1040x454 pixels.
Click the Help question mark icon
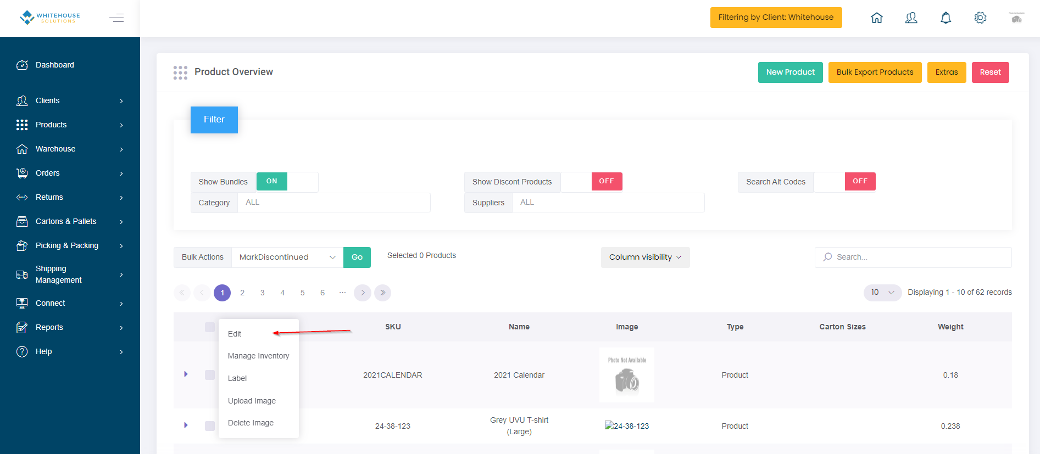coord(22,351)
